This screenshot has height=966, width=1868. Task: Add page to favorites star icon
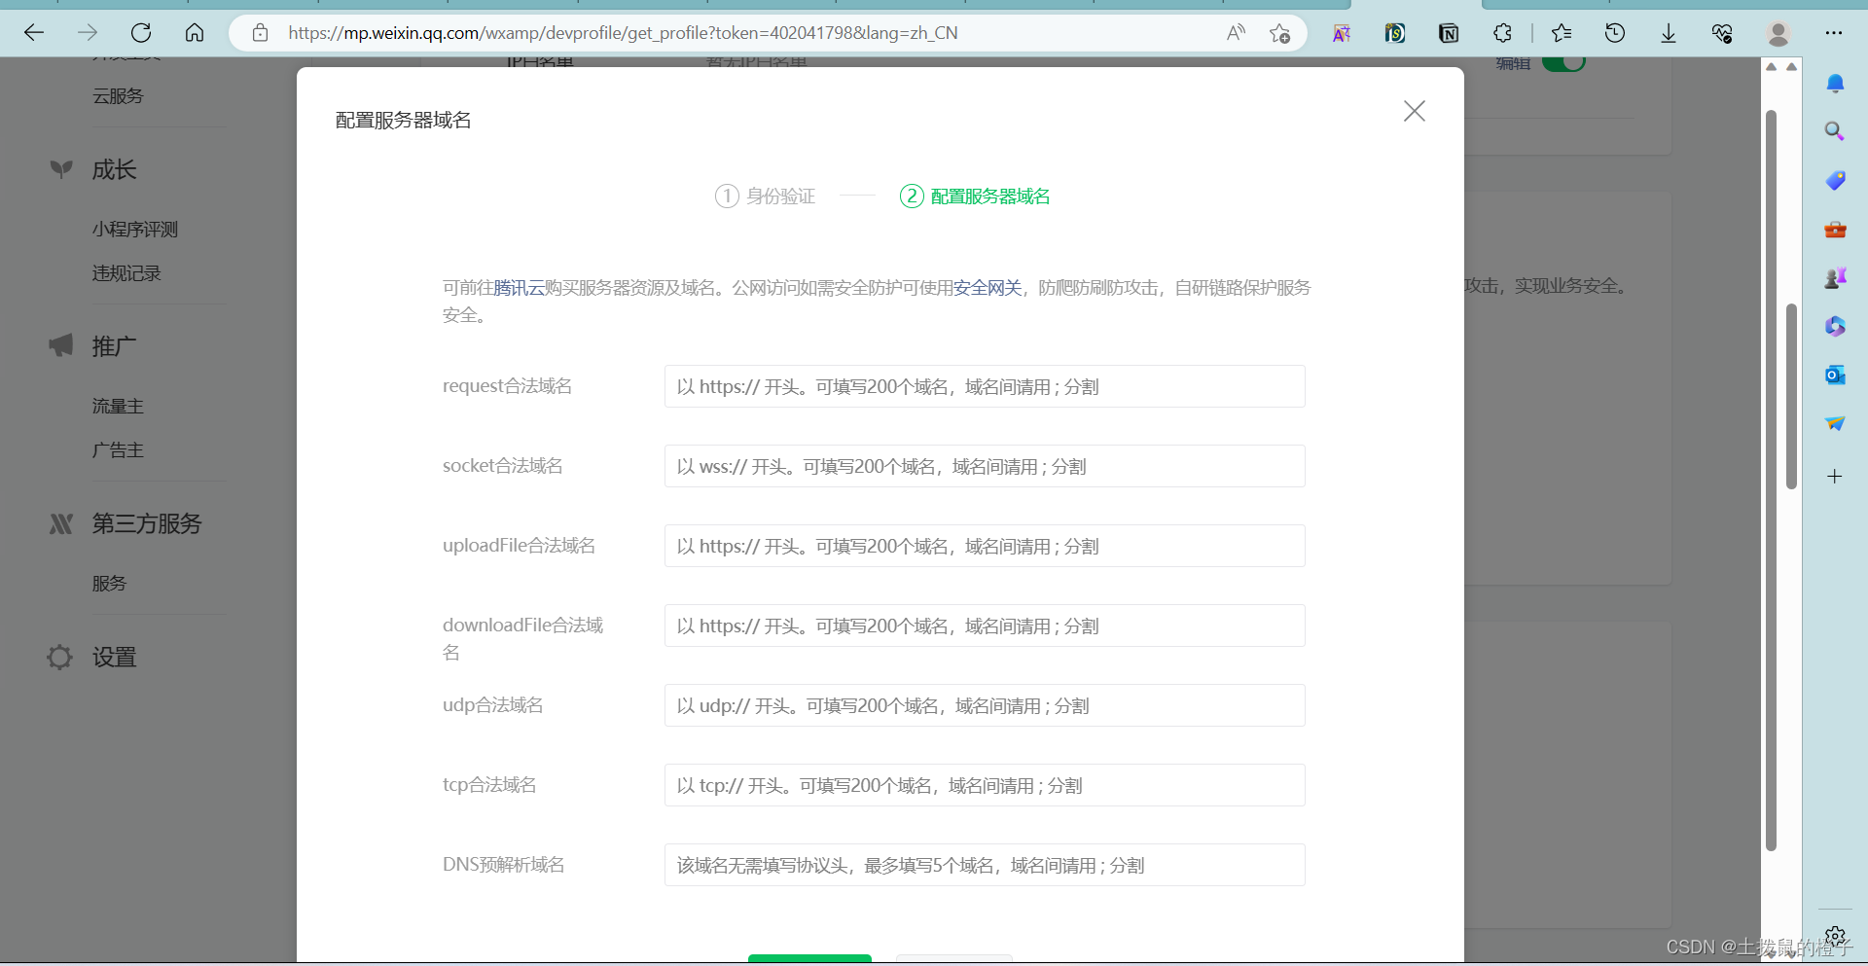coord(1279,33)
